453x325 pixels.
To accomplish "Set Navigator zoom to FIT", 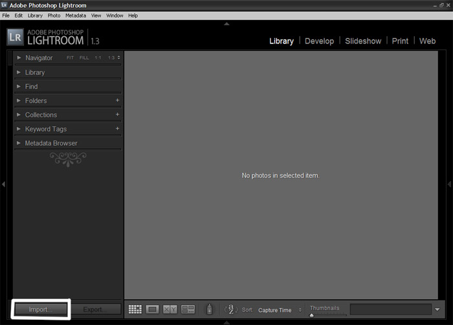I will [x=70, y=58].
